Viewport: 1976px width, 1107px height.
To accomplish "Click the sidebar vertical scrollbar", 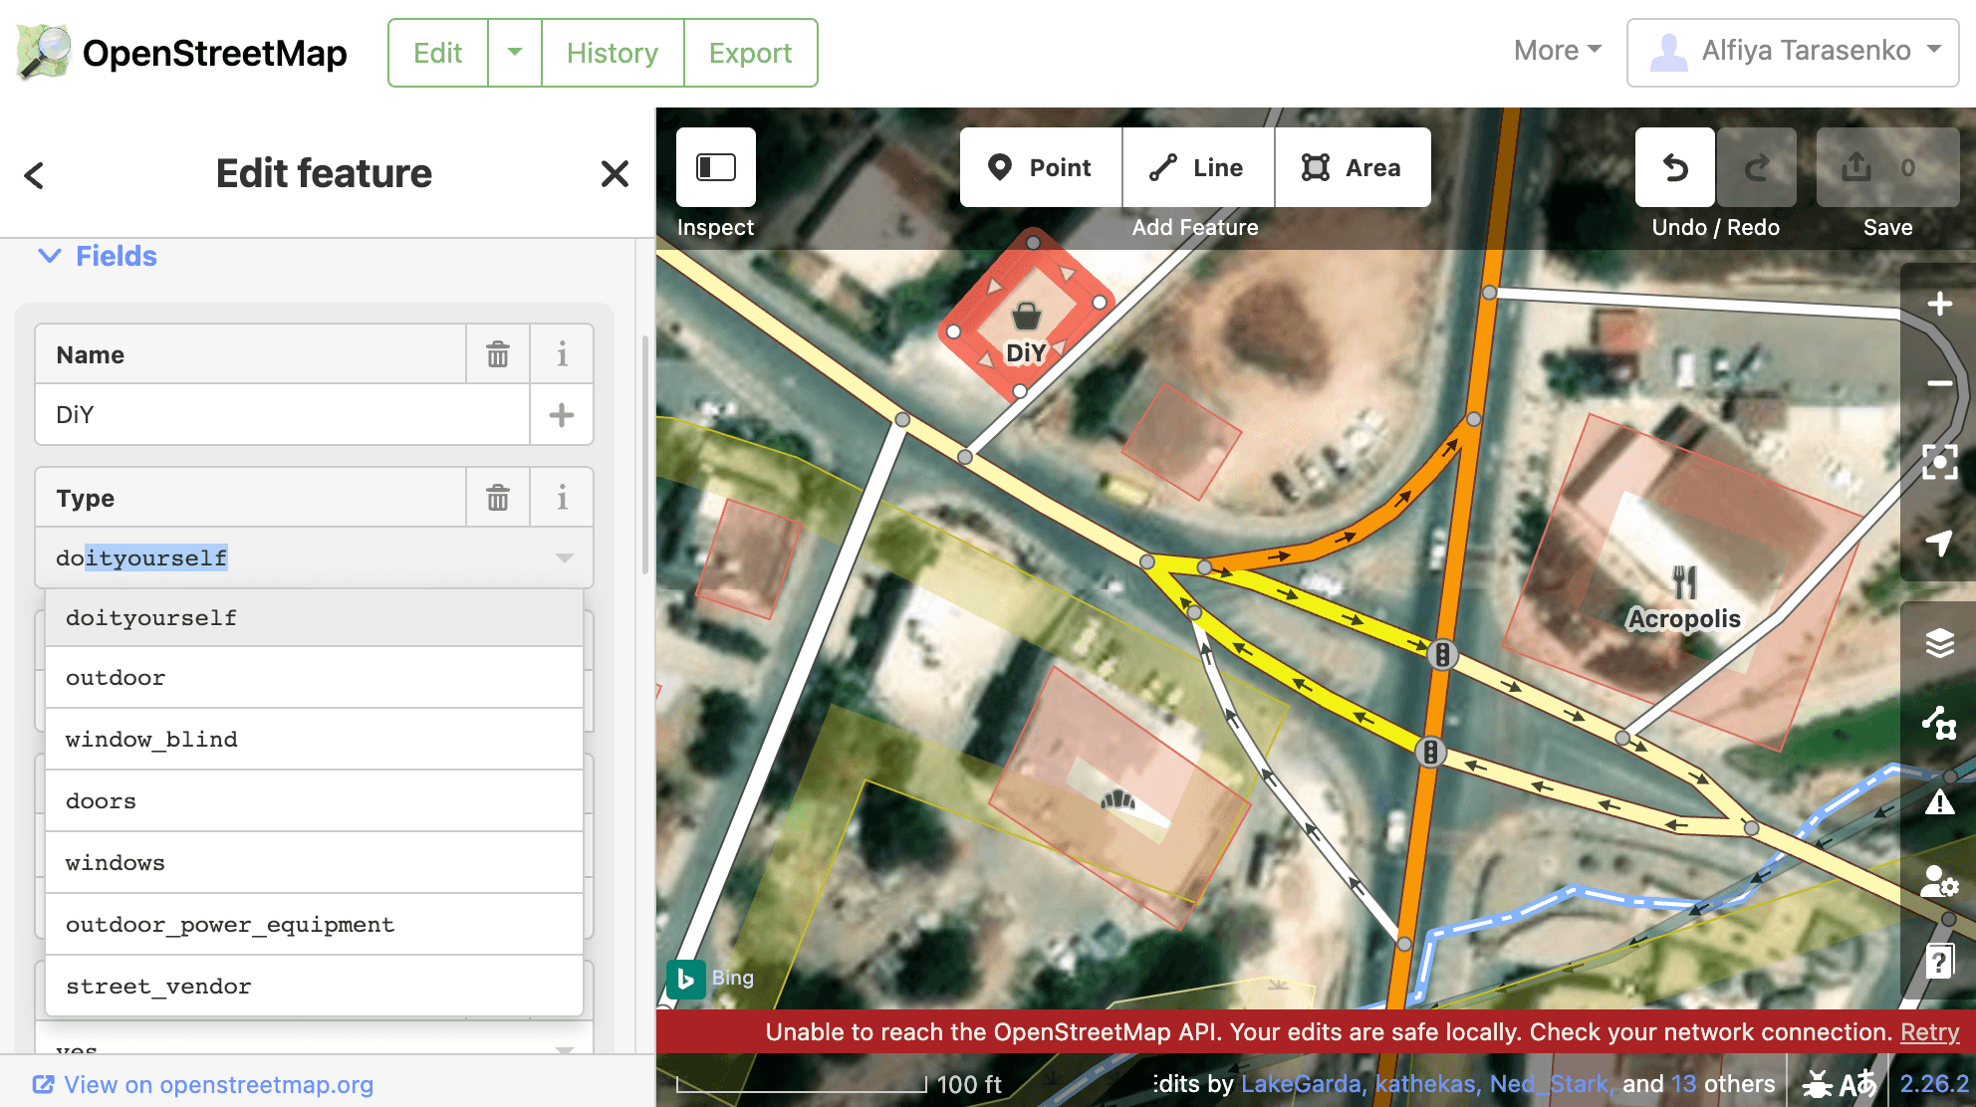I will [x=645, y=455].
